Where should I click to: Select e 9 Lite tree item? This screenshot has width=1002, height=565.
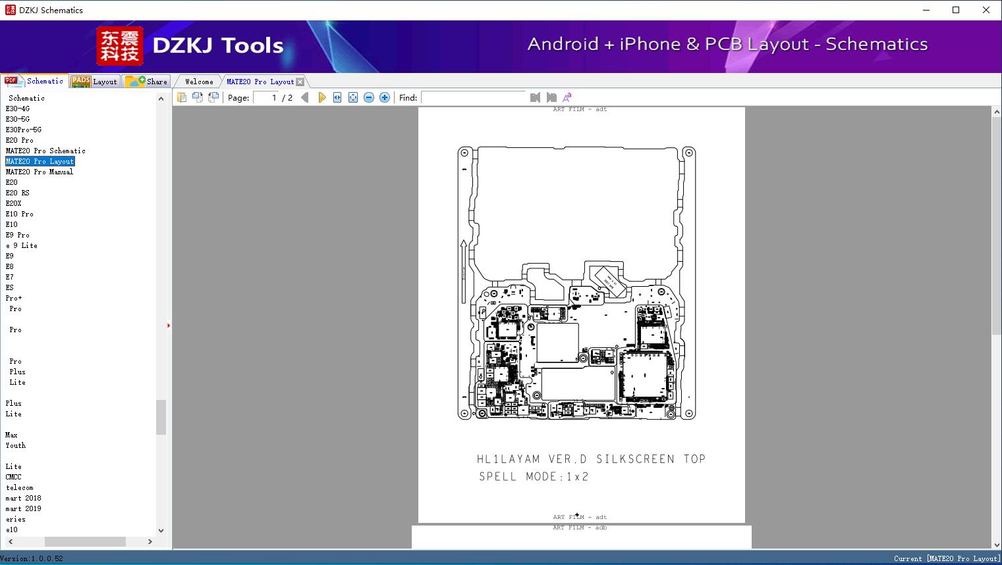click(22, 245)
